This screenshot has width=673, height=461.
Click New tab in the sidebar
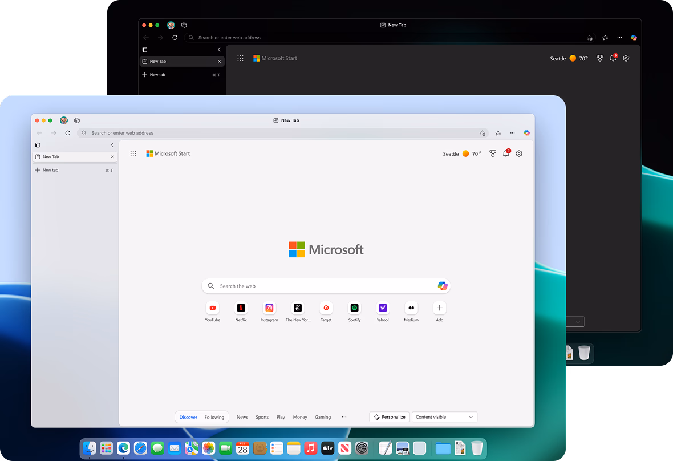click(x=50, y=170)
